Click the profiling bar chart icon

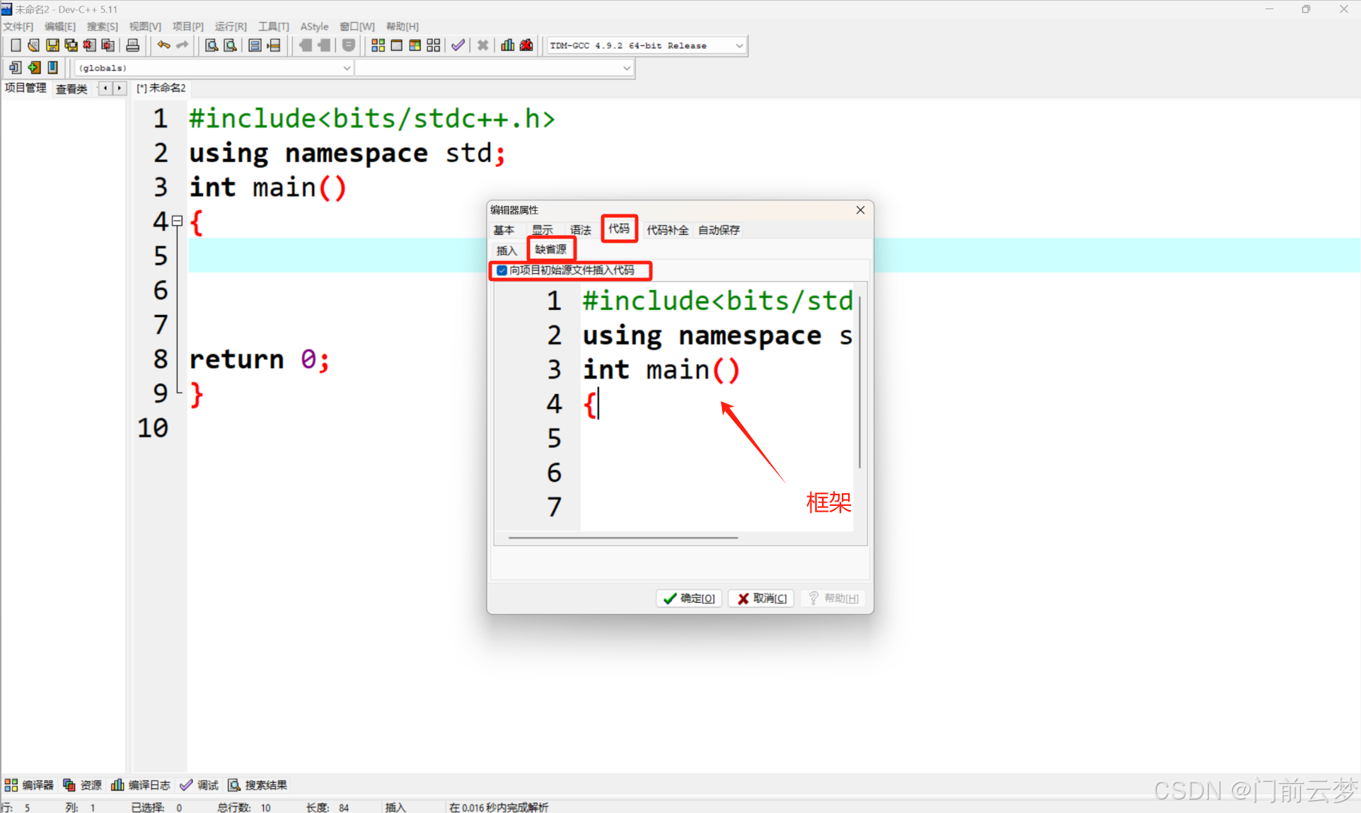tap(507, 45)
